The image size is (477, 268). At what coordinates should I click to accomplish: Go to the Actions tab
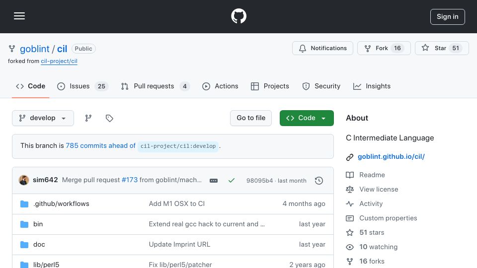click(220, 86)
